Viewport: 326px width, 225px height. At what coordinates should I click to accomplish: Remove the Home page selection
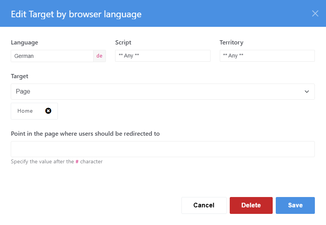pos(48,111)
